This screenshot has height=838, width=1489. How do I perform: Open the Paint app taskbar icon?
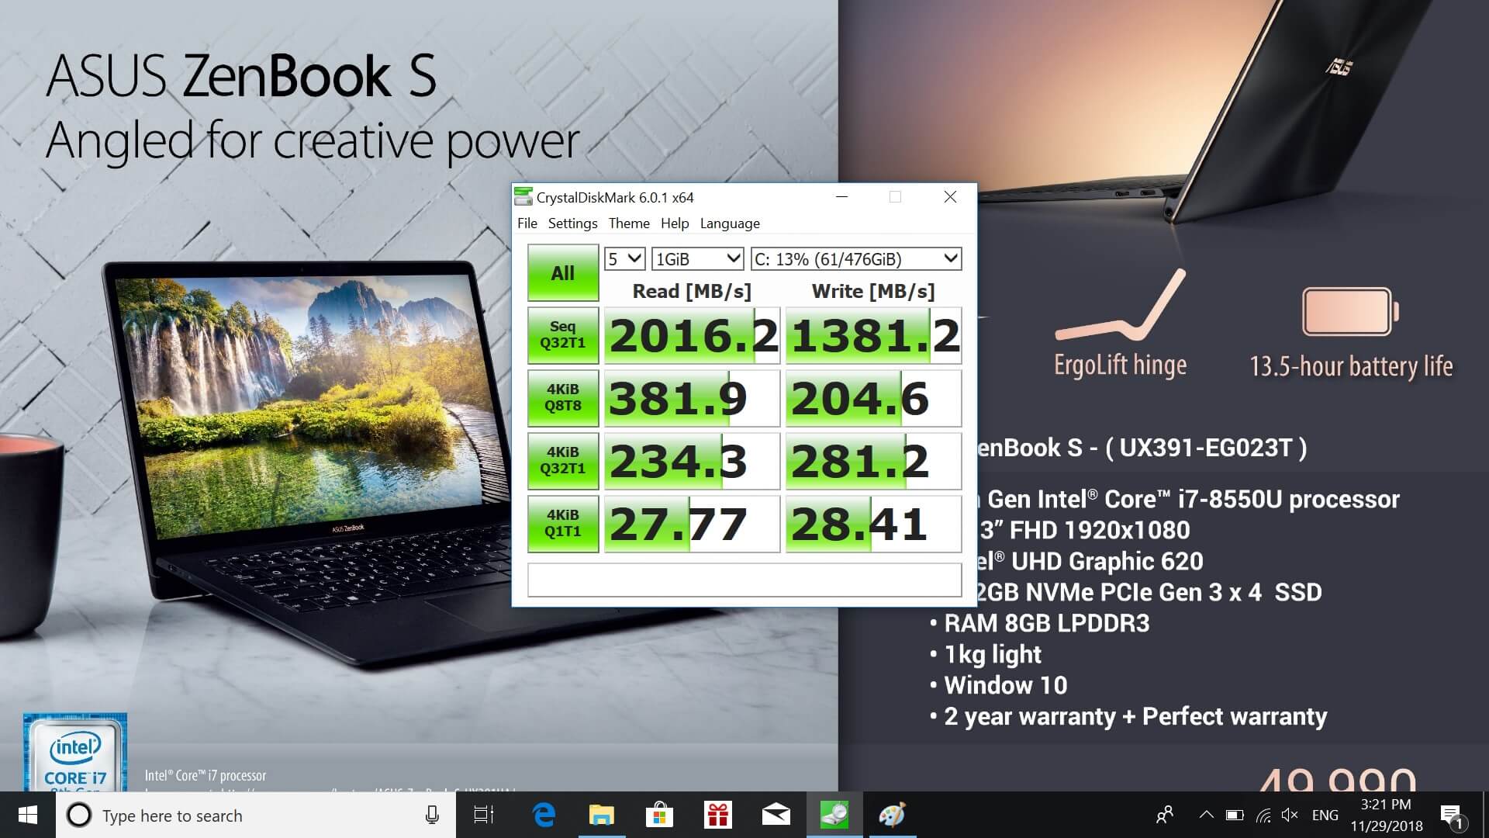click(x=893, y=815)
